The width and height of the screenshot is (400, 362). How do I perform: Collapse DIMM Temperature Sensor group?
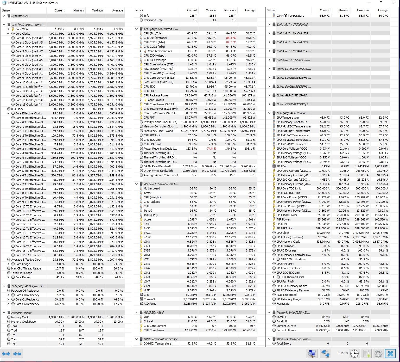[x=137, y=339]
